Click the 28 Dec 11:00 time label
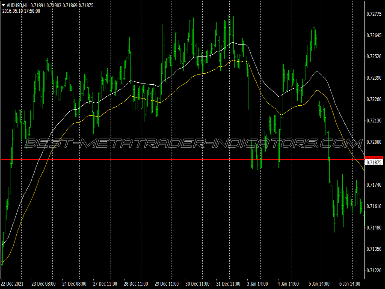The height and width of the screenshot is (289, 385). point(136,284)
